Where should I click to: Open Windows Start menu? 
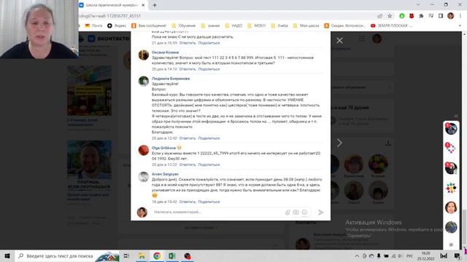pyautogui.click(x=7, y=256)
